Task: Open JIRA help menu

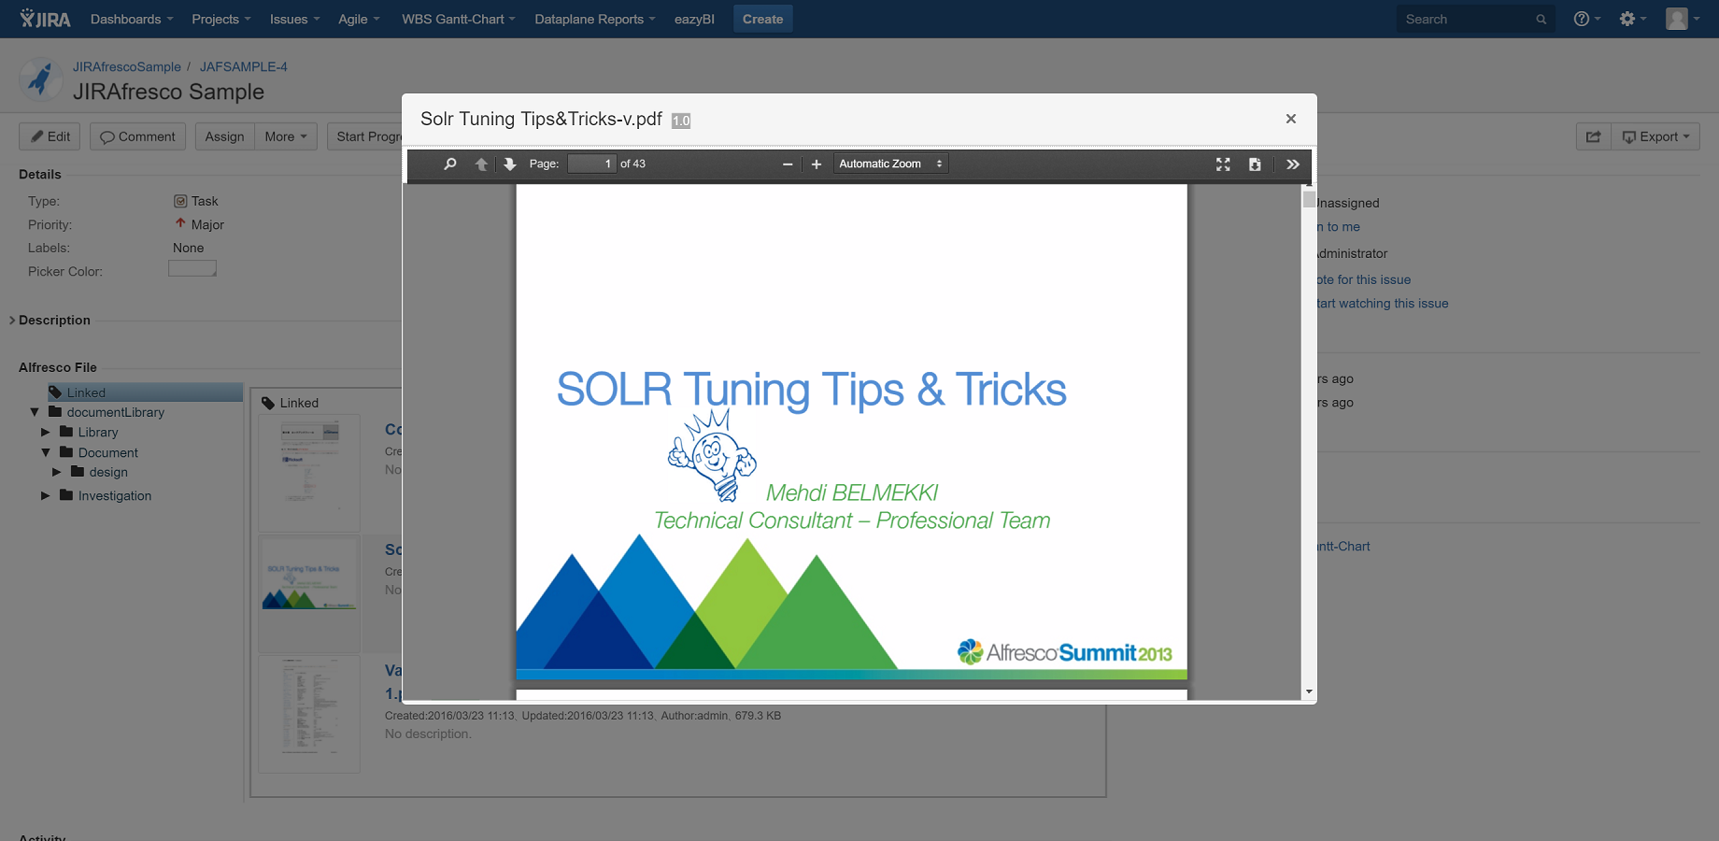Action: 1586,19
